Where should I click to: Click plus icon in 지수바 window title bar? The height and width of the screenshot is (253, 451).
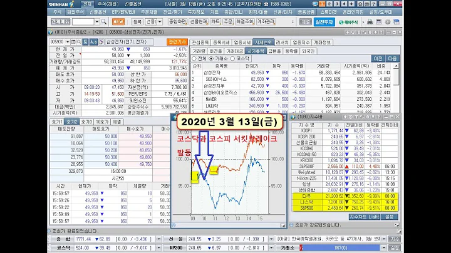click(x=345, y=116)
